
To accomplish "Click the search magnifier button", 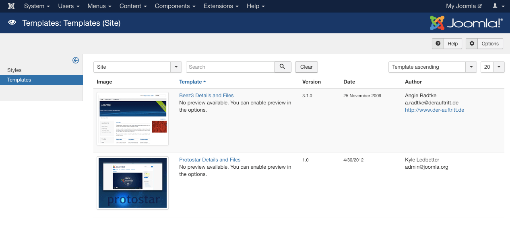I will [x=283, y=67].
